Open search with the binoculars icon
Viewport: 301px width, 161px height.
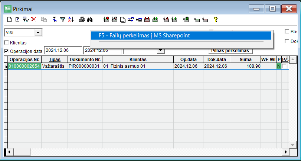(x=90, y=20)
